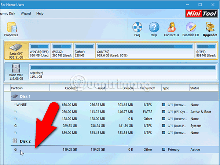
Task: Select the (Other) 128 MB partition block
Action: (x=84, y=51)
